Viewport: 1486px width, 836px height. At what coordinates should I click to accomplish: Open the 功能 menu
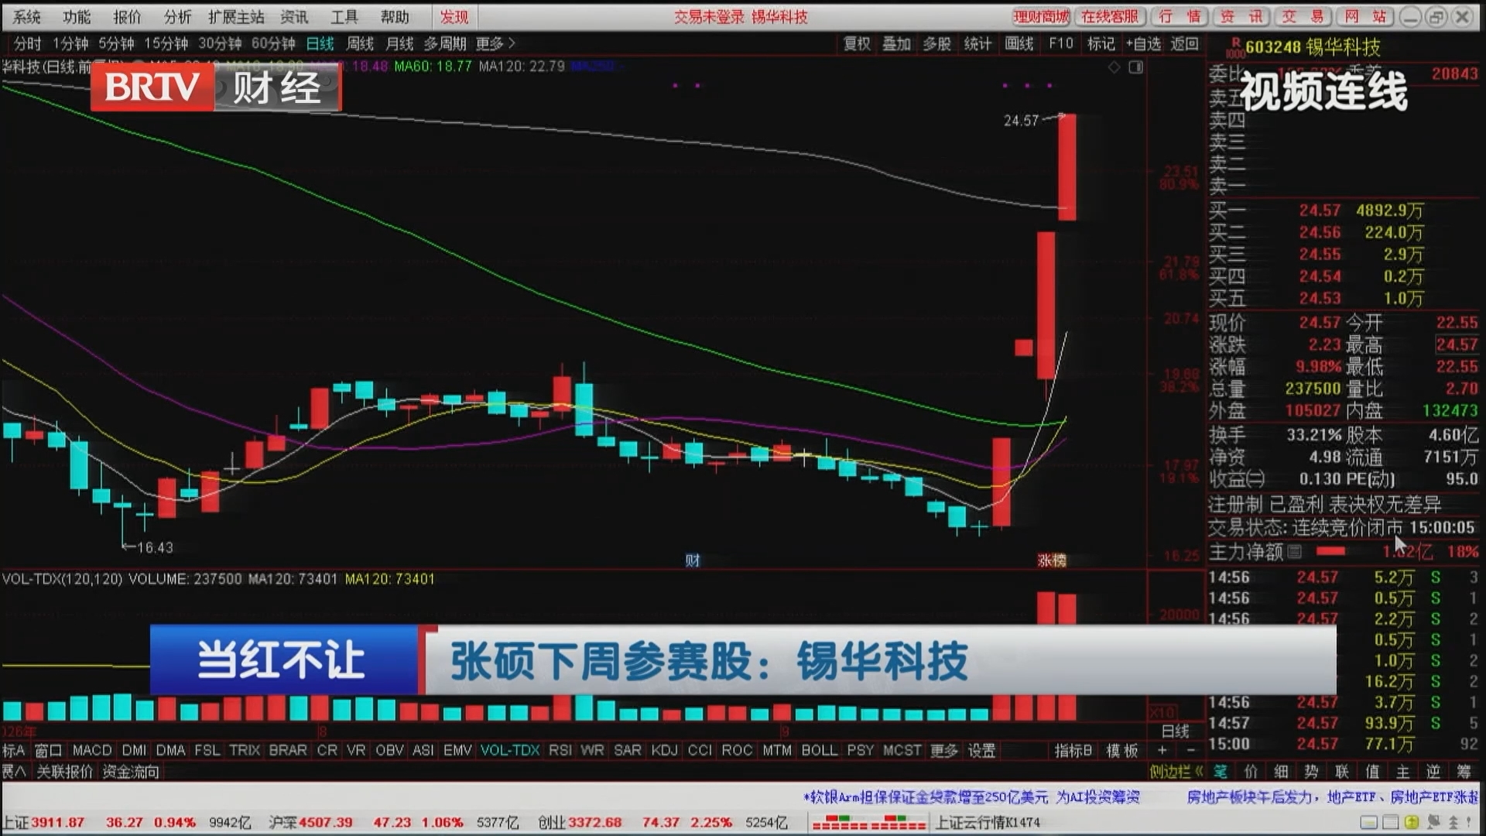tap(77, 16)
